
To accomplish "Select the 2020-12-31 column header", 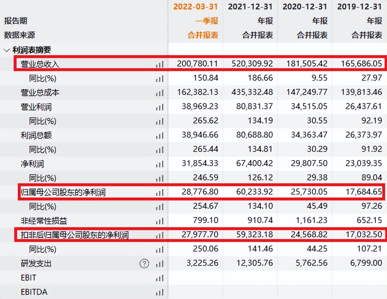I will 305,7.
